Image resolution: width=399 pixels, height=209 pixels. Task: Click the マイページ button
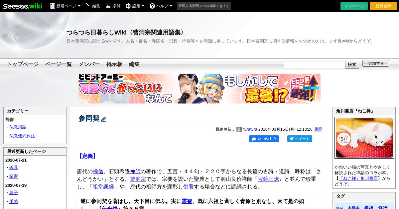(x=354, y=6)
